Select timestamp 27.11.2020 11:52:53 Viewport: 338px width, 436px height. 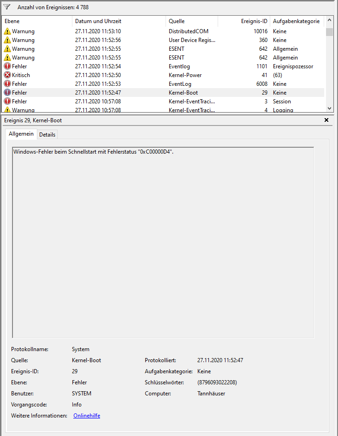[x=98, y=84]
